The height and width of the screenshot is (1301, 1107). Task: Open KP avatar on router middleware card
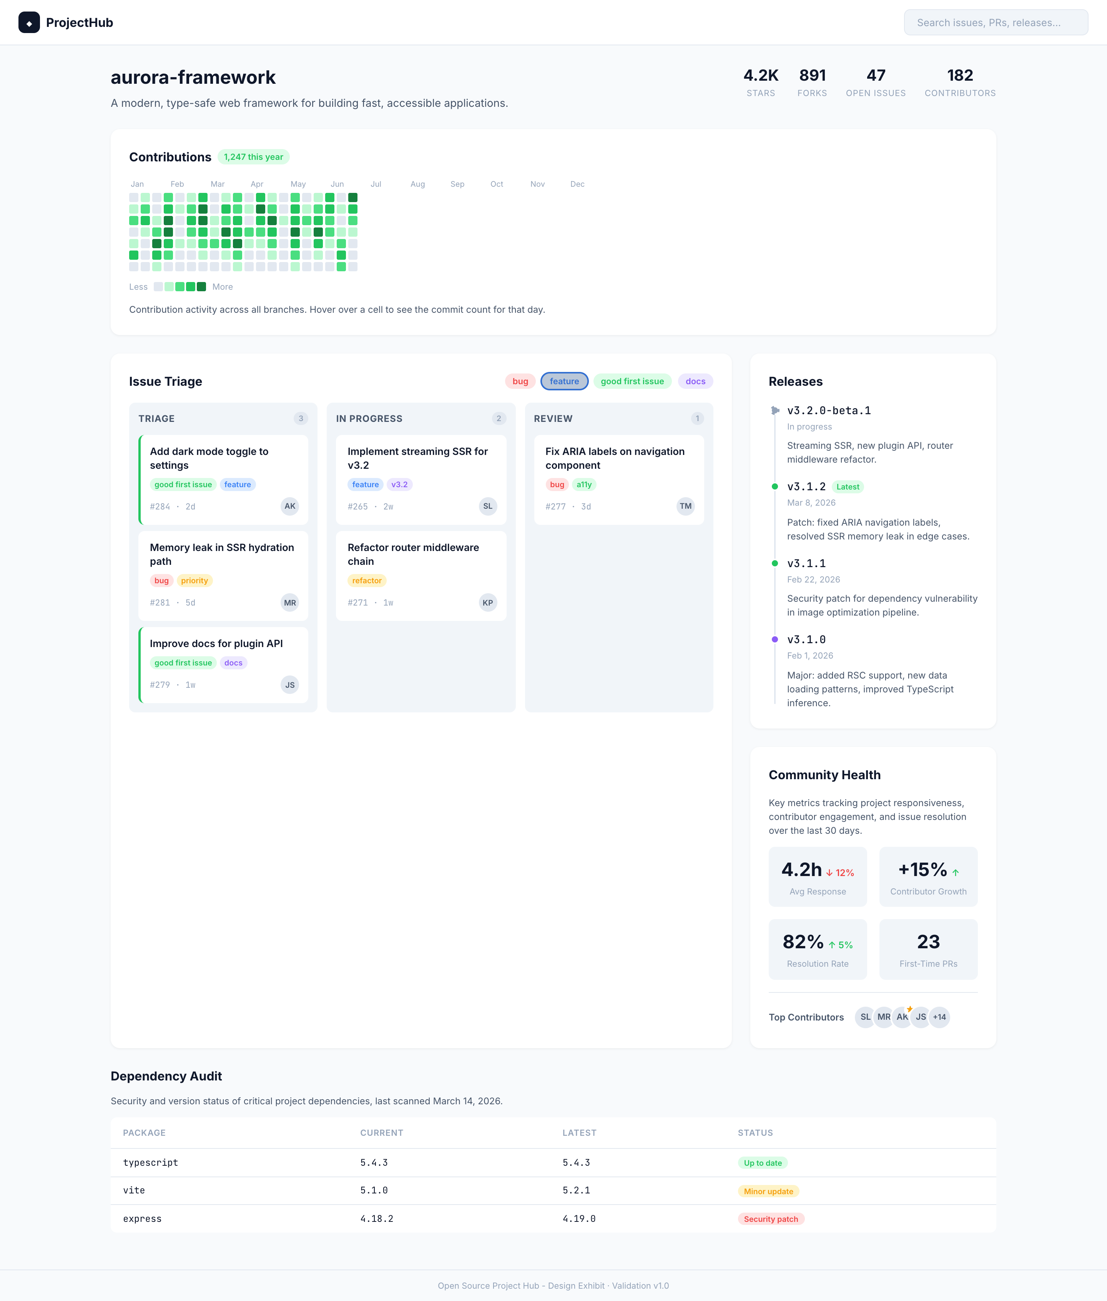pyautogui.click(x=488, y=602)
